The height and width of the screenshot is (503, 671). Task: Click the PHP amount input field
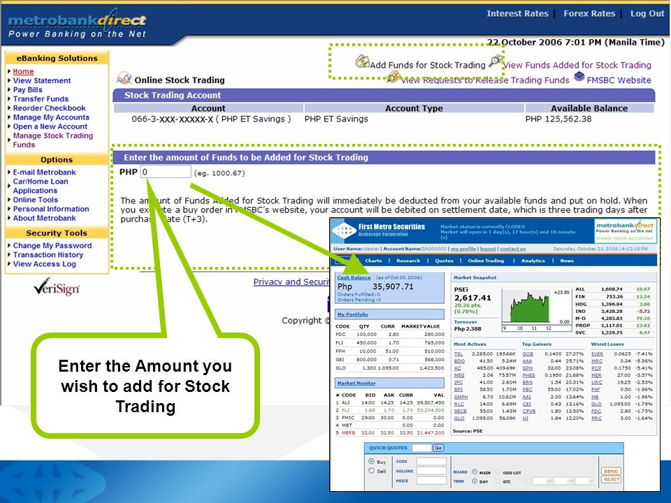coord(166,172)
